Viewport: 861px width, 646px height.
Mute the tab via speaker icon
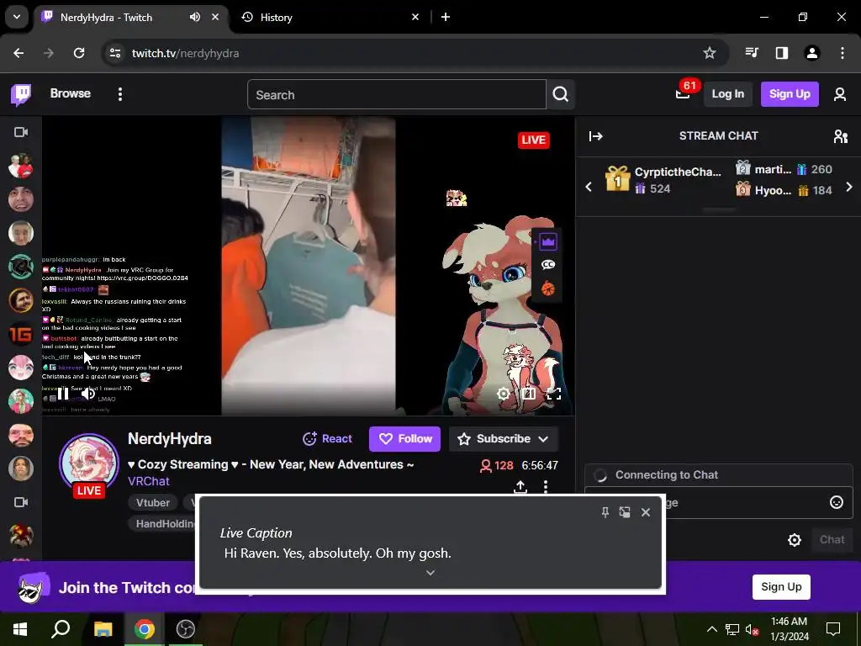point(195,17)
